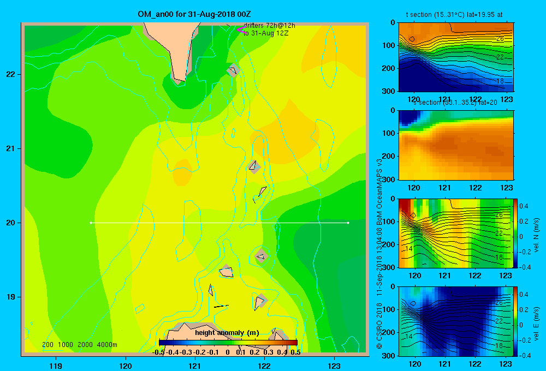This screenshot has height=371, width=546.
Task: Click latitude label 20 on main map axis
Action: coord(10,223)
